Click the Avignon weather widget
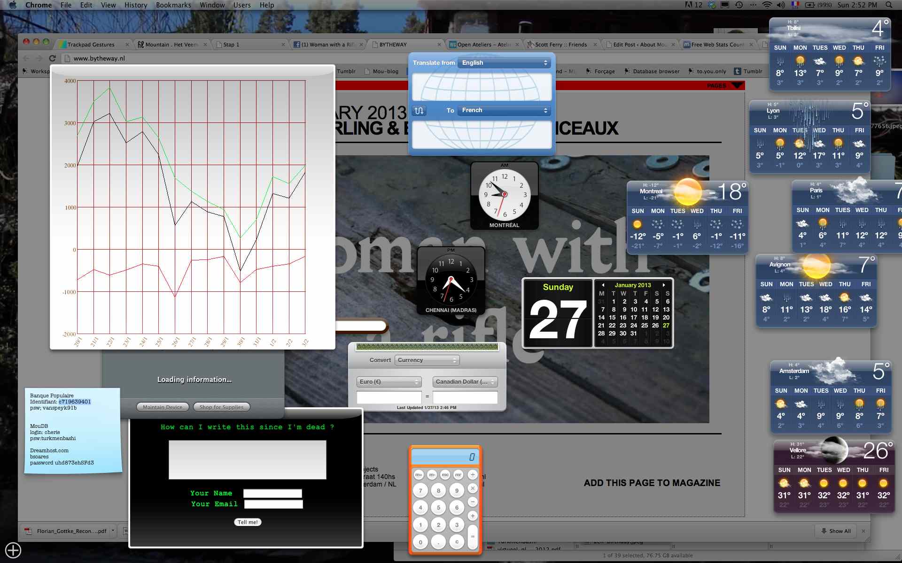902x563 pixels. click(816, 290)
